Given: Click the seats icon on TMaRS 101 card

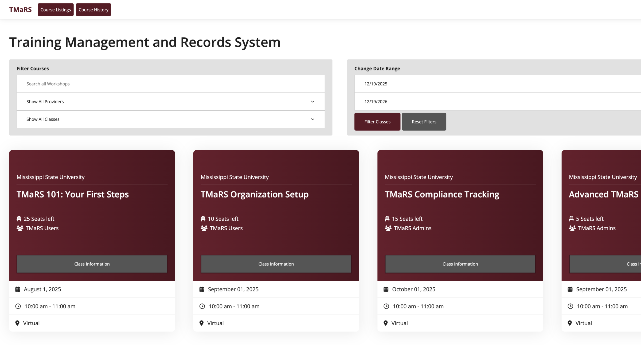Looking at the screenshot, I should (19, 219).
